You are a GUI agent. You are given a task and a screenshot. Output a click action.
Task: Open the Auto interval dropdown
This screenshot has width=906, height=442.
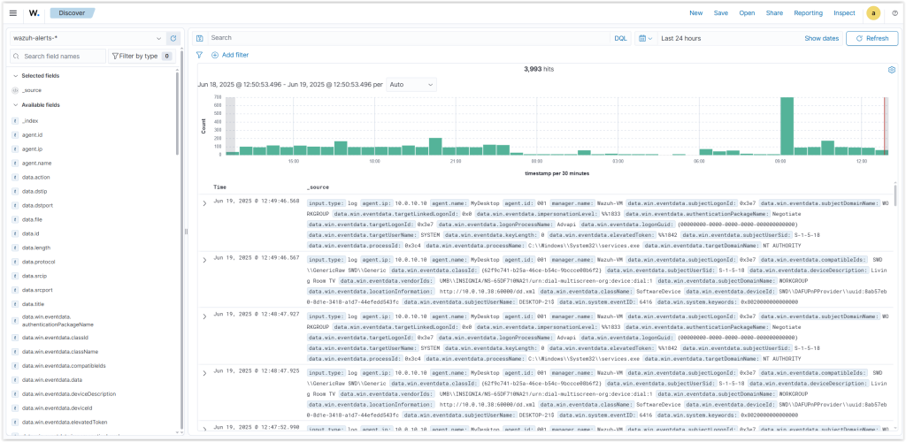click(x=411, y=84)
